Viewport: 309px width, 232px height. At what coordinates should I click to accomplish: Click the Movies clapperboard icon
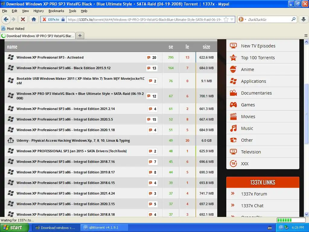pos(233,116)
